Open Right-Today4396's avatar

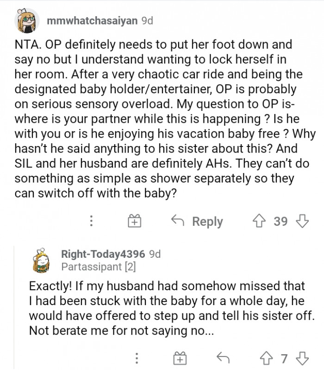click(42, 261)
